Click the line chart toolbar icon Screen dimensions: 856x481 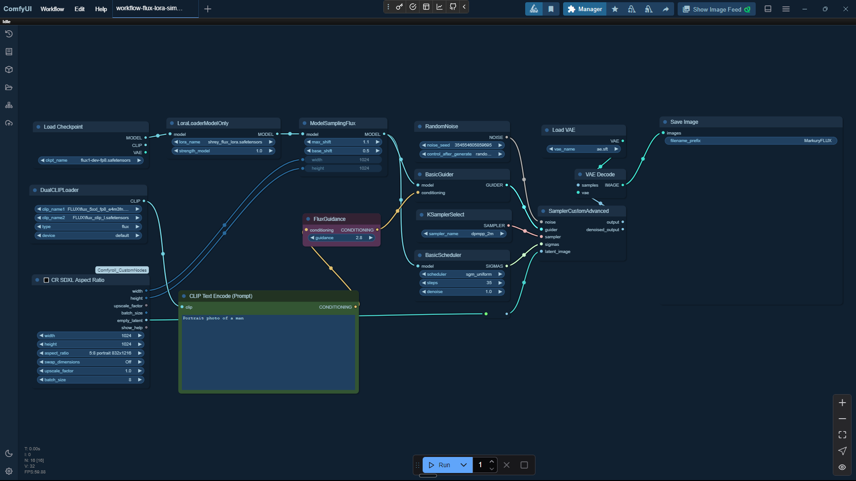(x=440, y=7)
